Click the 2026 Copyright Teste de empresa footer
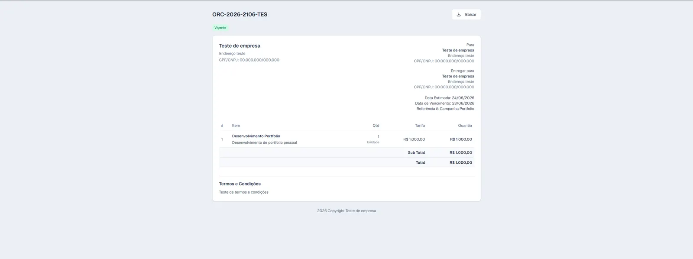This screenshot has height=259, width=693. click(346, 211)
